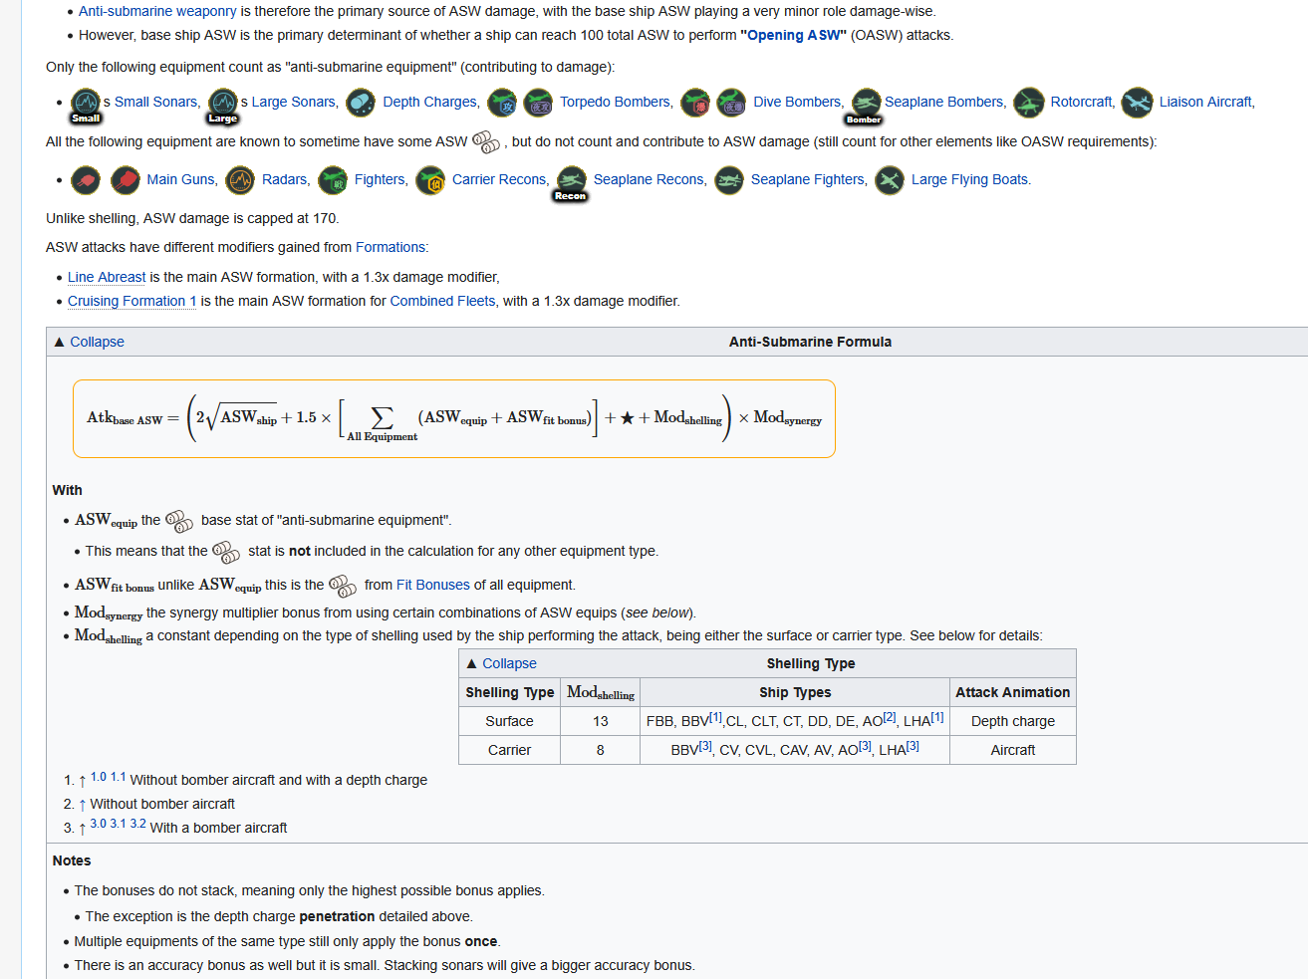
Task: Click the Large Flying Boats equipment icon
Action: tap(890, 179)
